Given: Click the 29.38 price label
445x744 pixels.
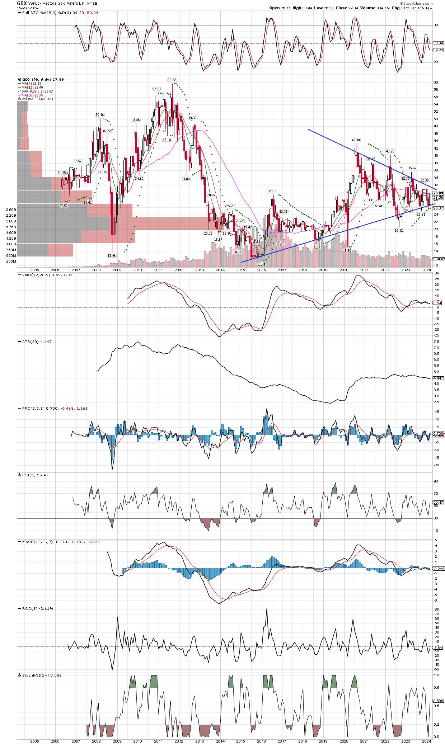Looking at the screenshot, I should [273, 191].
